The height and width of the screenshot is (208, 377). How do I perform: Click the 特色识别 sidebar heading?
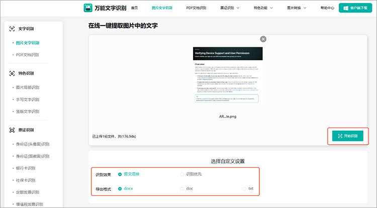[26, 73]
